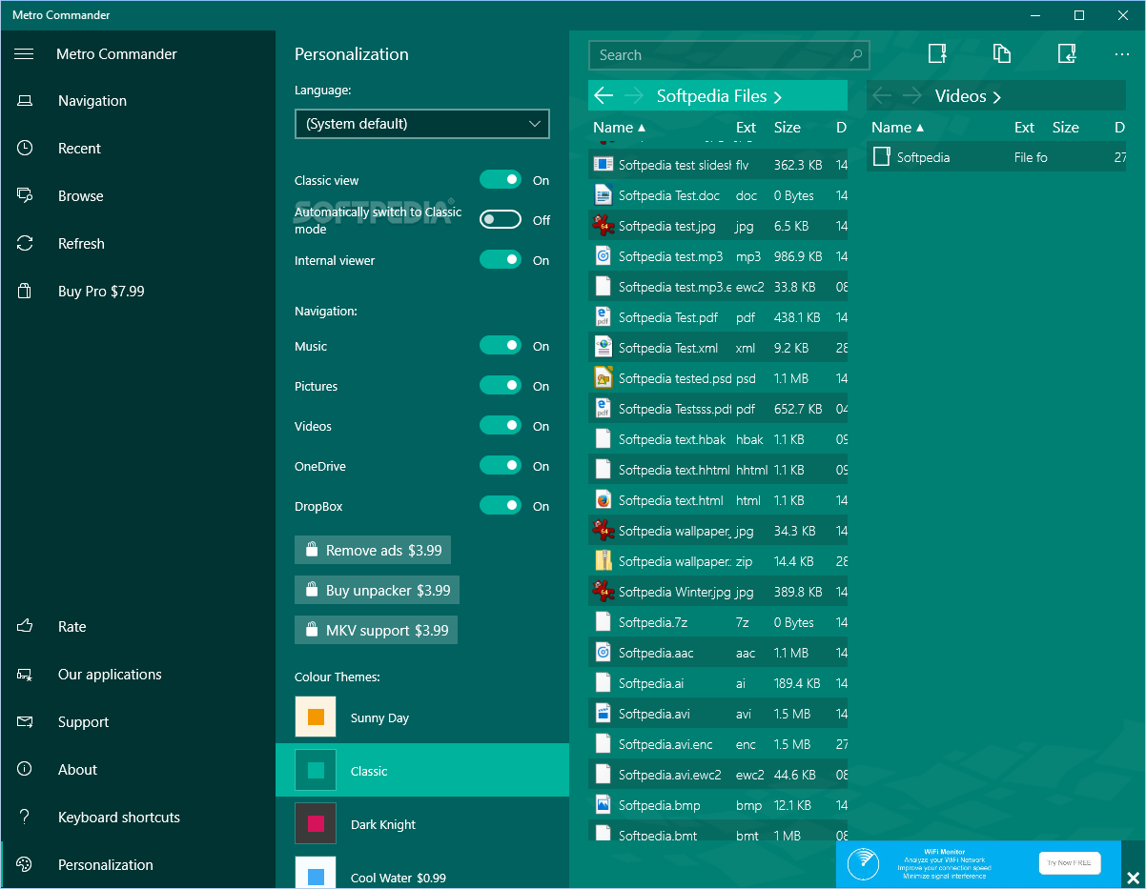Click Remove ads $3.99 button
1146x889 pixels.
(x=373, y=550)
